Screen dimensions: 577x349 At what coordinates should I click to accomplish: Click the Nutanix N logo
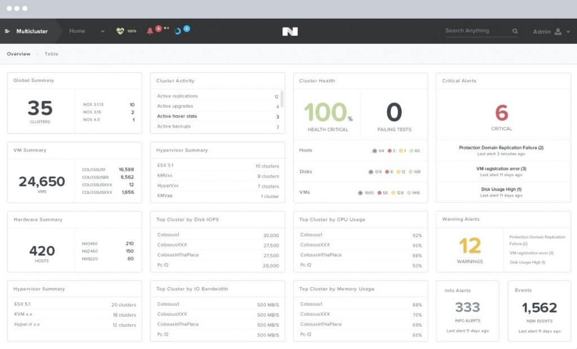[x=290, y=32]
